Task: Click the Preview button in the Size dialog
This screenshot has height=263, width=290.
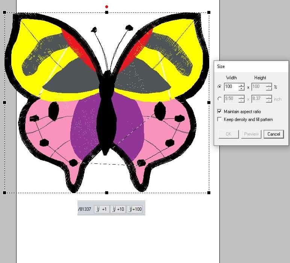Action: coord(251,134)
